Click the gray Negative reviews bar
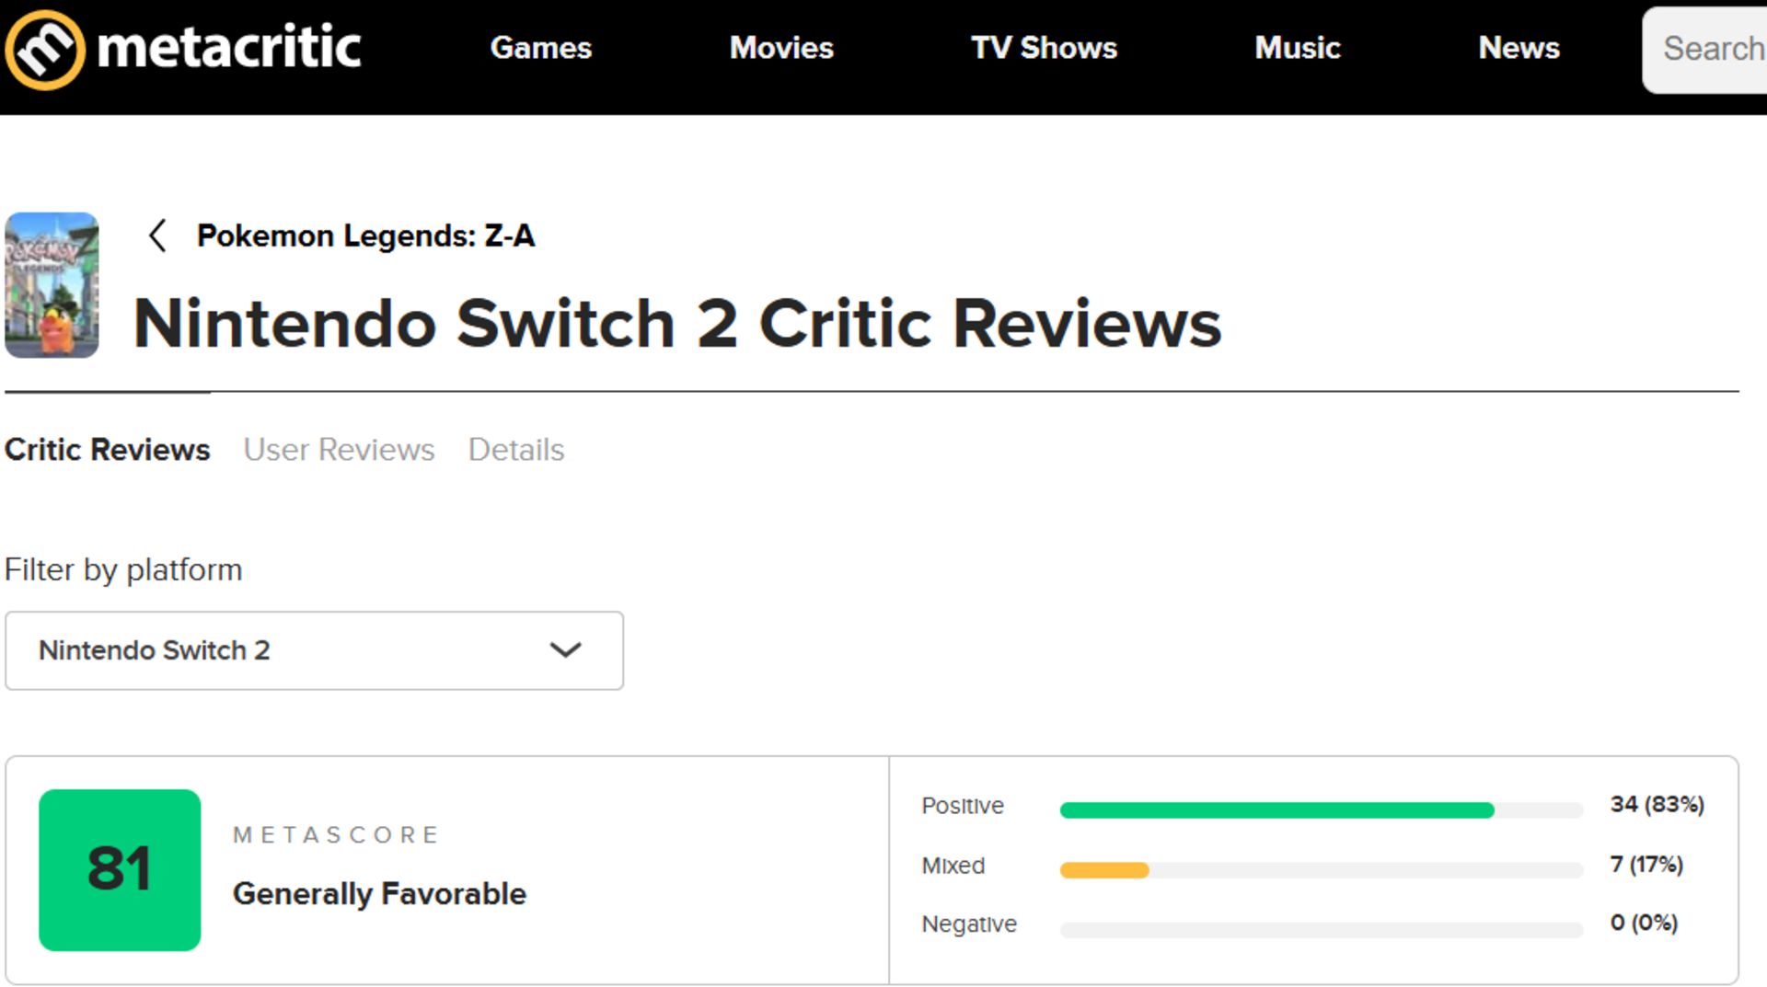Screen dimensions: 1767x987 (1321, 930)
